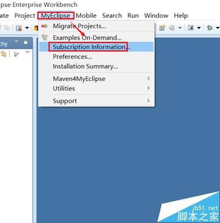
Task: Click the new wizard toolbar icon
Action: 19,28
